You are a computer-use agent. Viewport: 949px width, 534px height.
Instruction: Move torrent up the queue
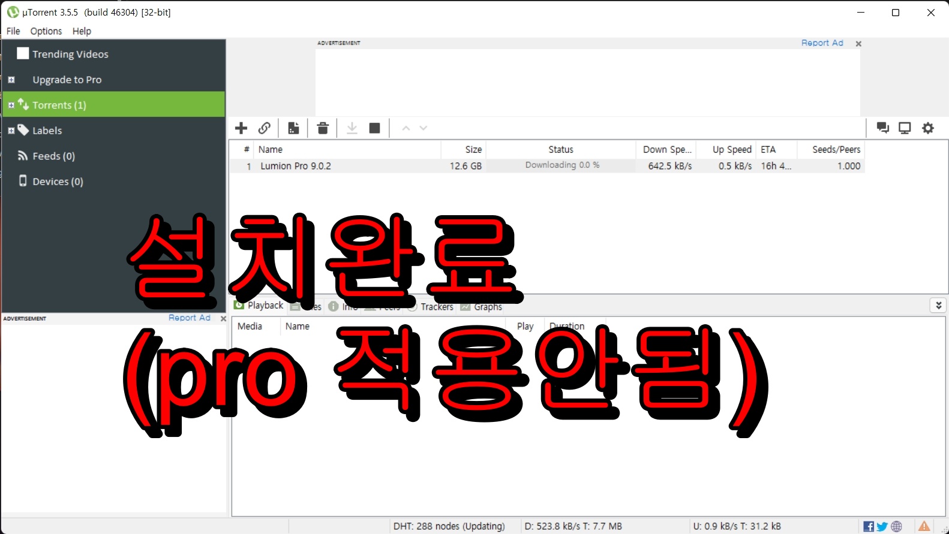(x=406, y=128)
